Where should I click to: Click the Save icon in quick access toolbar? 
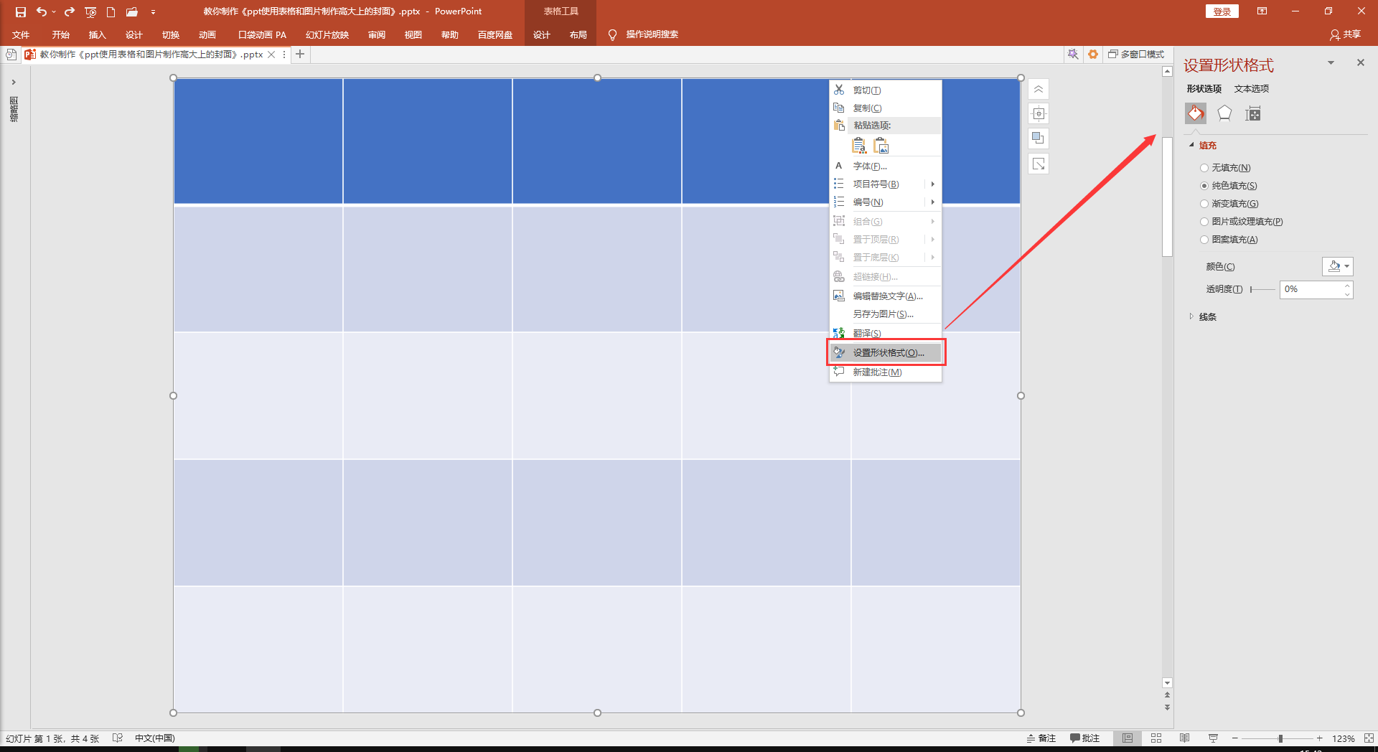(x=21, y=11)
